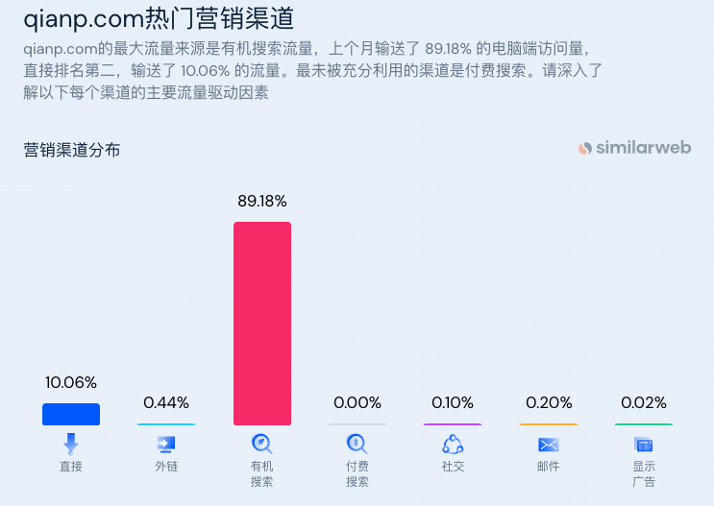The width and height of the screenshot is (714, 506).
Task: Click the email (邮件) envelope icon
Action: pos(549,444)
